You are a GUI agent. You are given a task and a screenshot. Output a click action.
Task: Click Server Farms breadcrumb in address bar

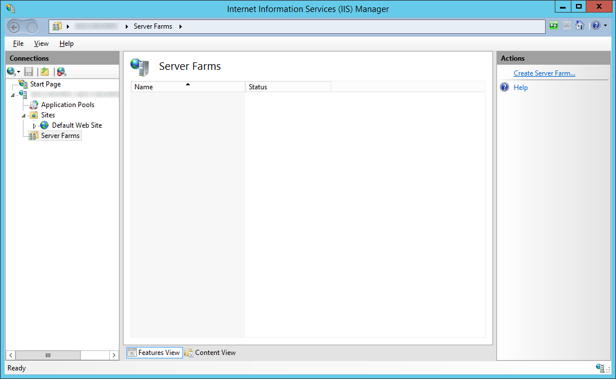(x=153, y=26)
